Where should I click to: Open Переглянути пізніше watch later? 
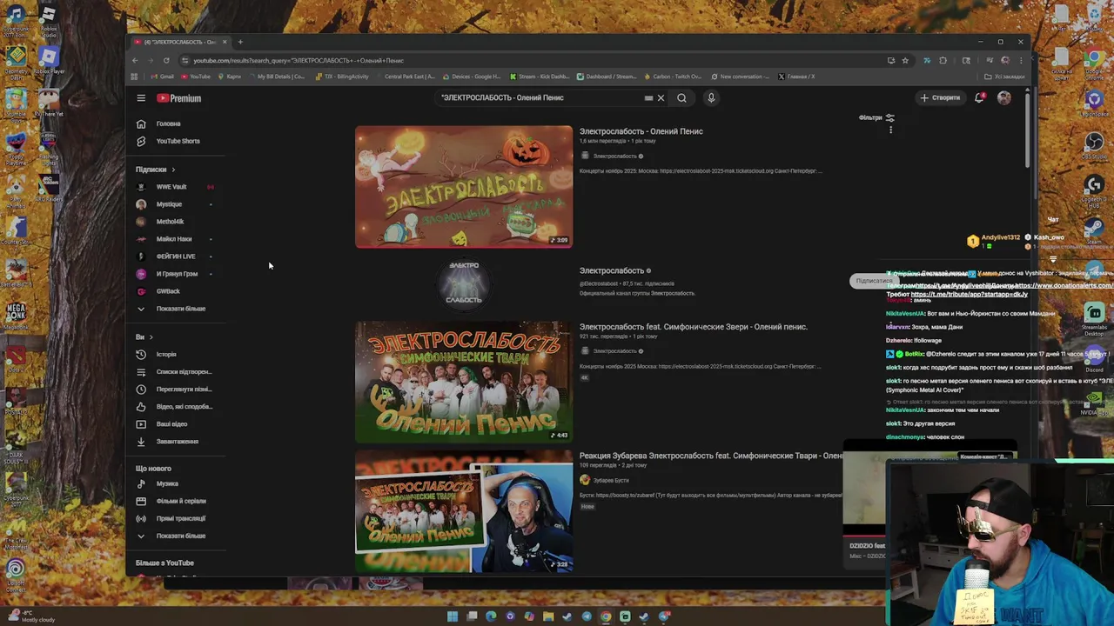(x=184, y=389)
